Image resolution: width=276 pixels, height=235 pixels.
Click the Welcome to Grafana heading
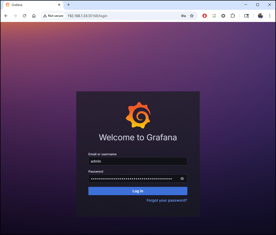pyautogui.click(x=138, y=137)
